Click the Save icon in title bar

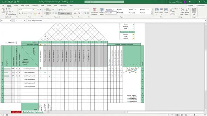click(x=15, y=2)
